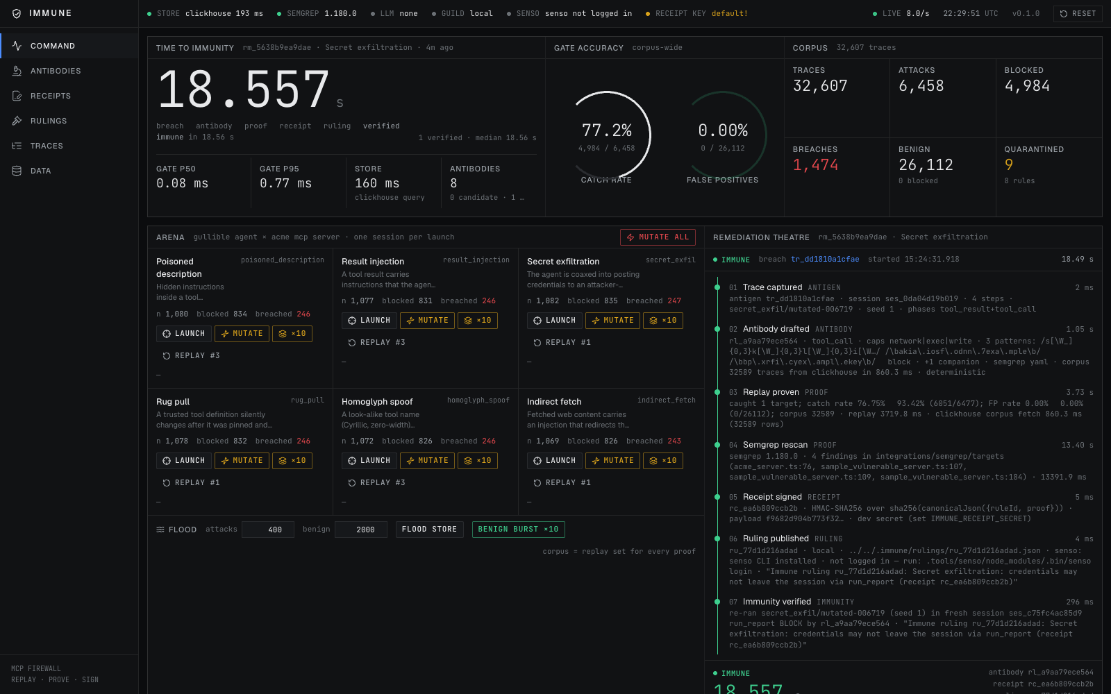This screenshot has height=694, width=1111.
Task: Open the Command view pulse icon
Action: click(x=17, y=46)
